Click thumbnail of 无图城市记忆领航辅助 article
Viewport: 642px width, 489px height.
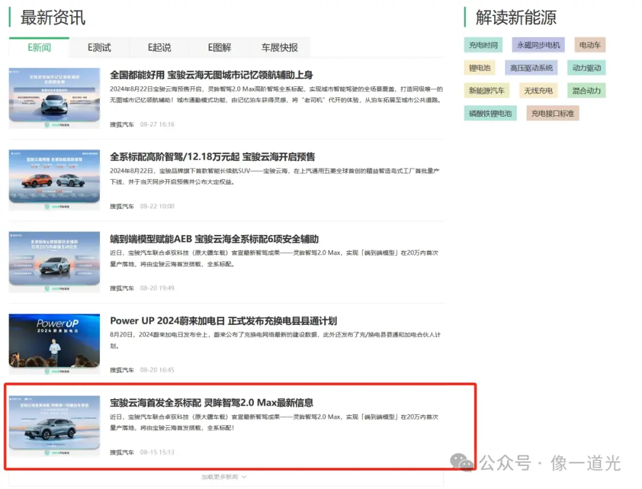(55, 98)
